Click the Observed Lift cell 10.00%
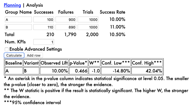This screenshot has height=106, width=194. 54,71
